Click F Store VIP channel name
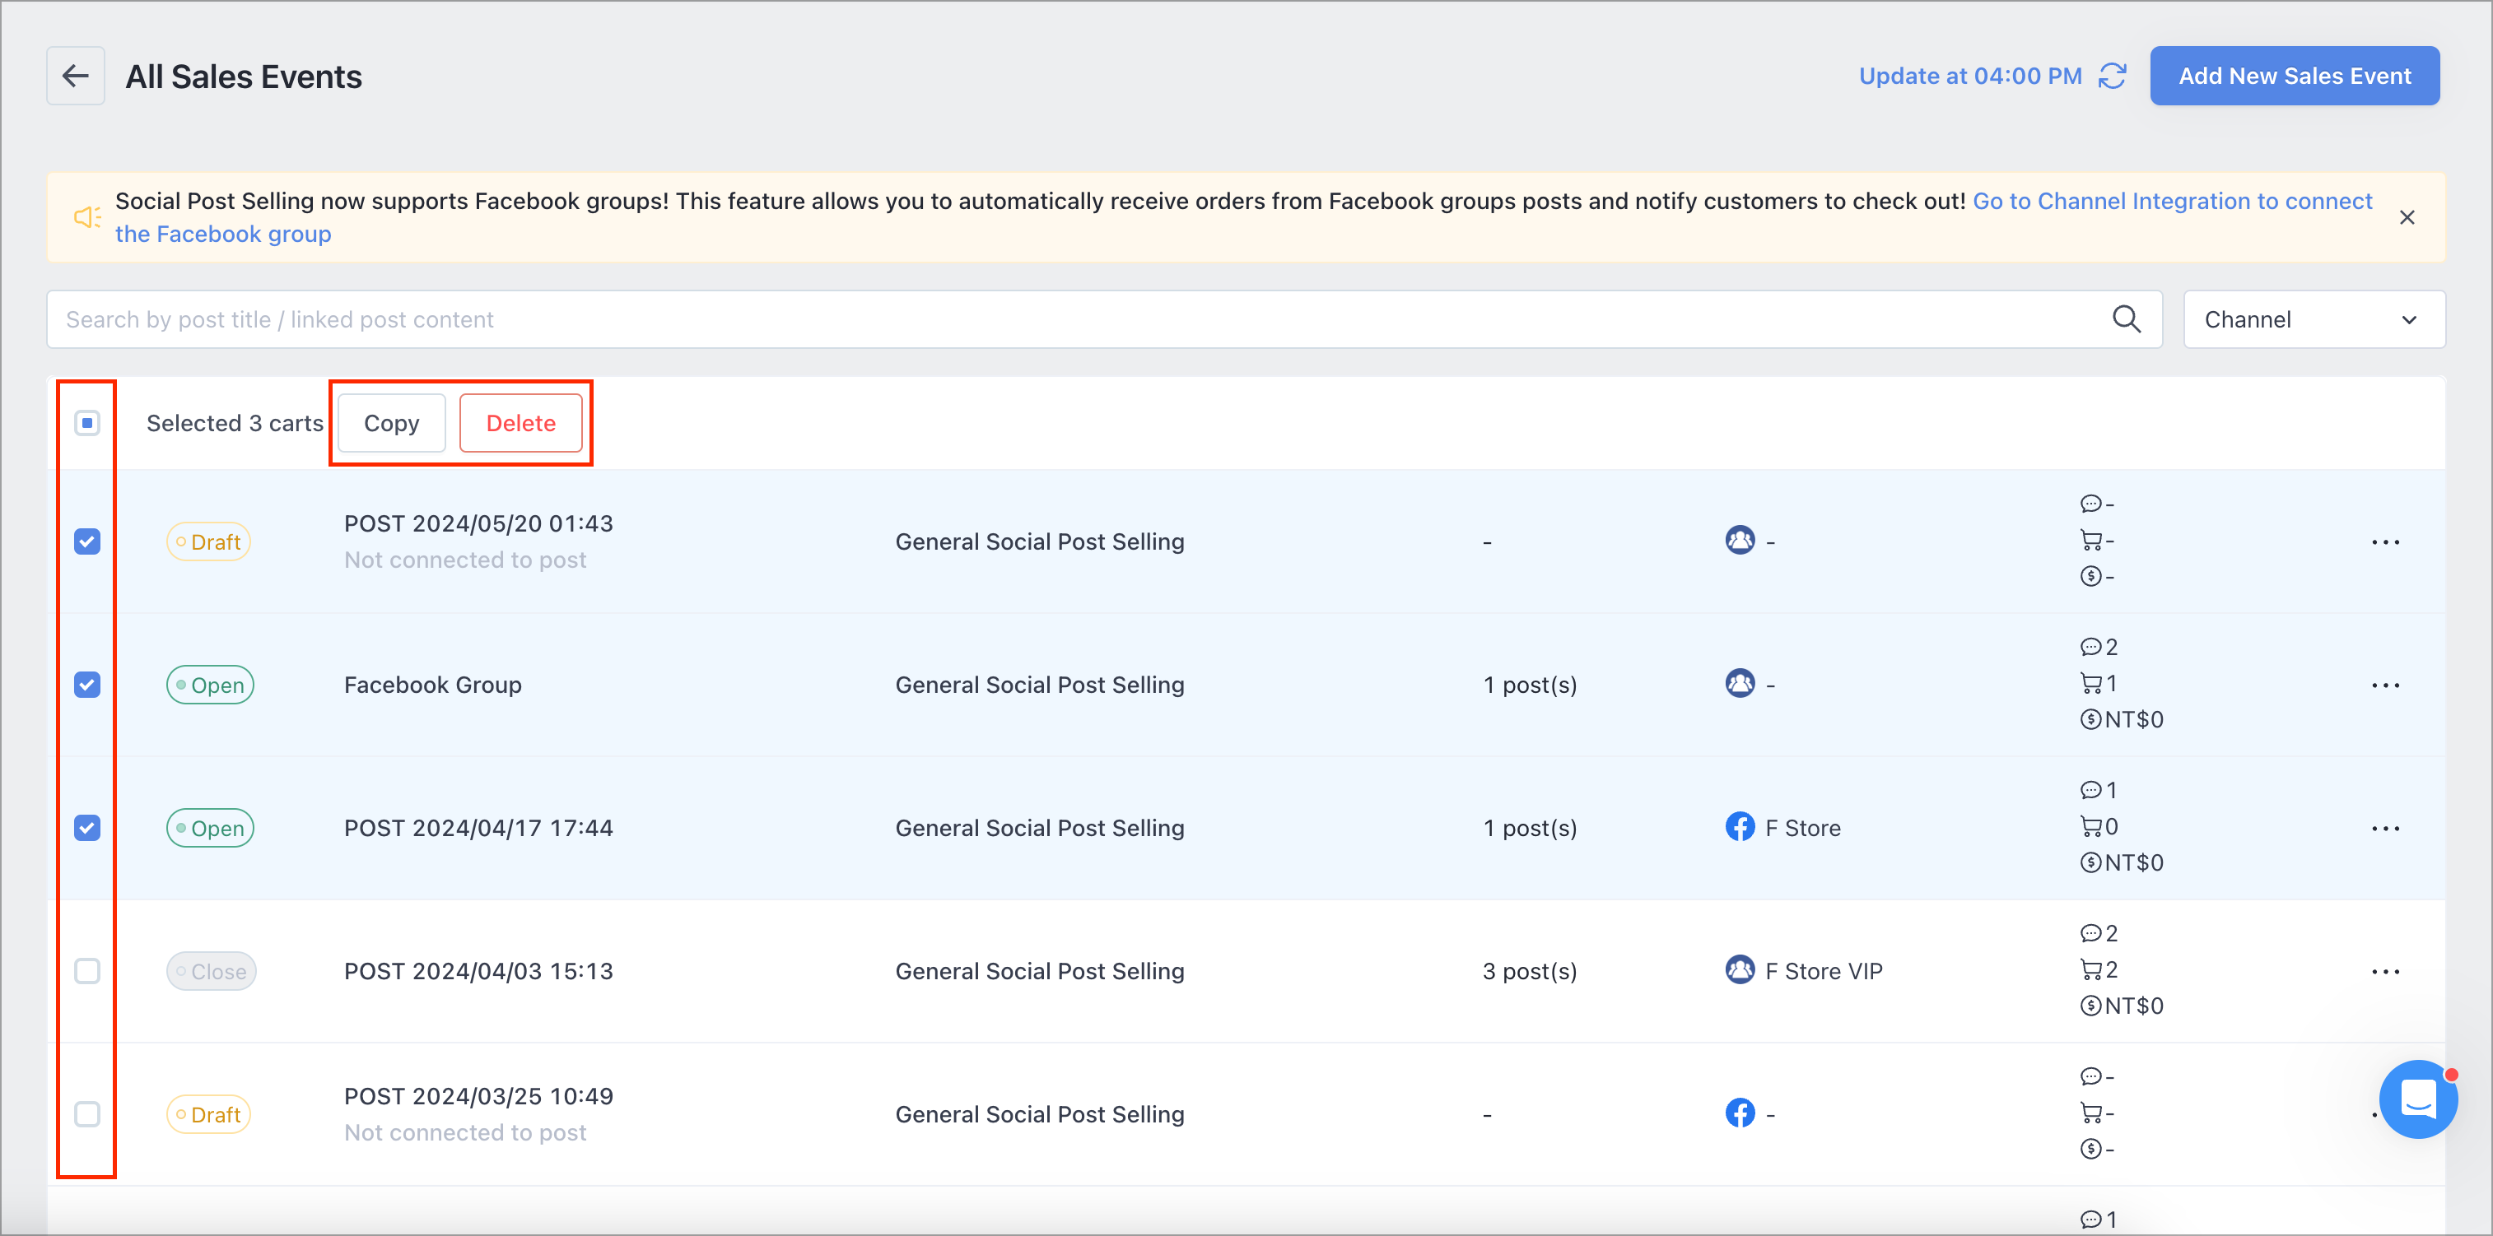Viewport: 2493px width, 1236px height. [x=1824, y=971]
